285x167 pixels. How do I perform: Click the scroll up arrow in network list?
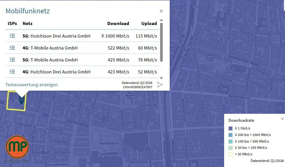coord(161,20)
